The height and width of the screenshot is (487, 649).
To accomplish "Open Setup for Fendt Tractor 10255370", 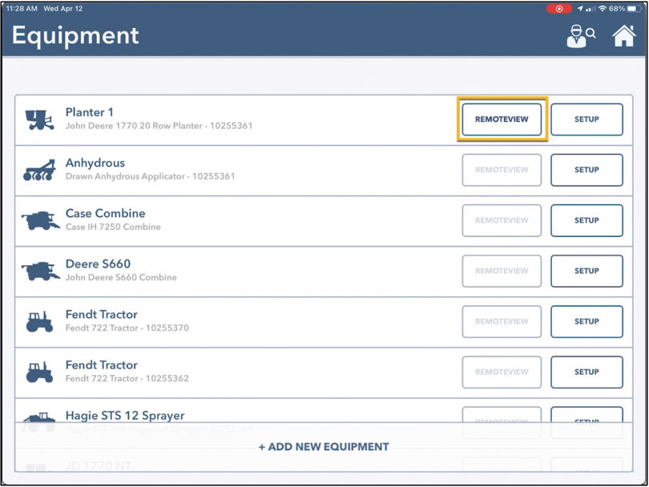I will click(x=587, y=321).
